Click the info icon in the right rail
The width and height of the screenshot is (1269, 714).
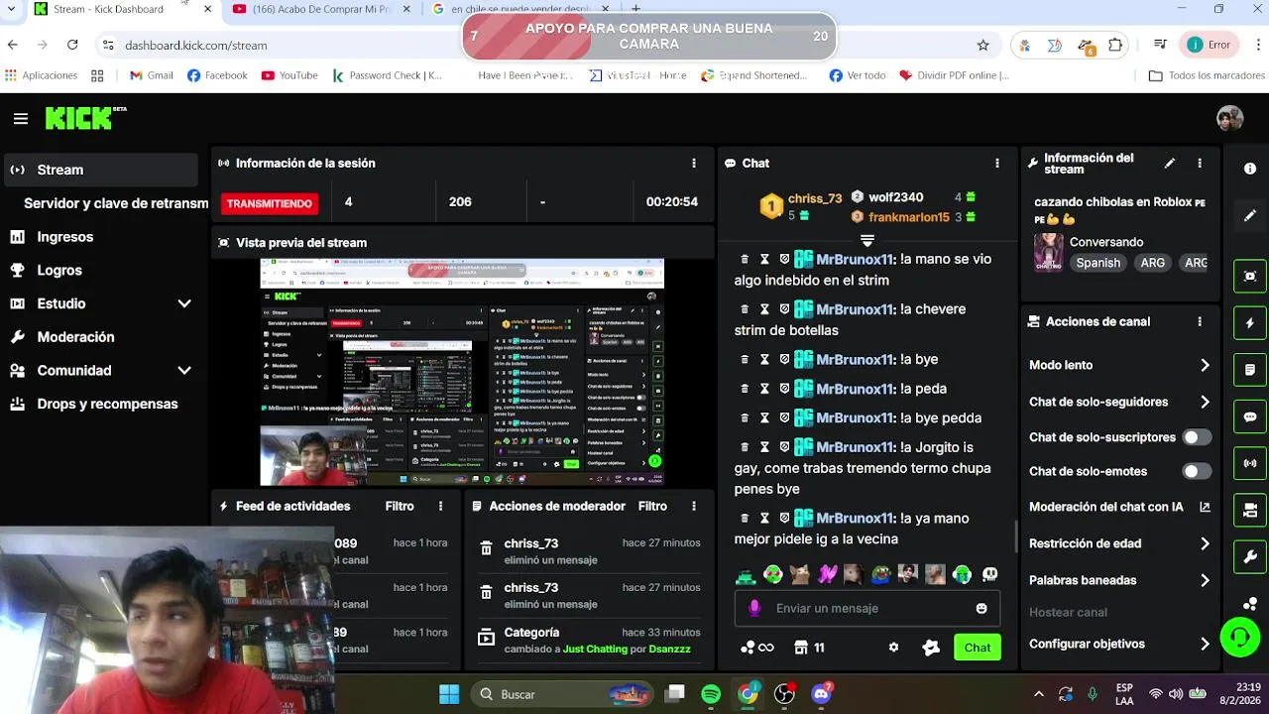pyautogui.click(x=1250, y=169)
